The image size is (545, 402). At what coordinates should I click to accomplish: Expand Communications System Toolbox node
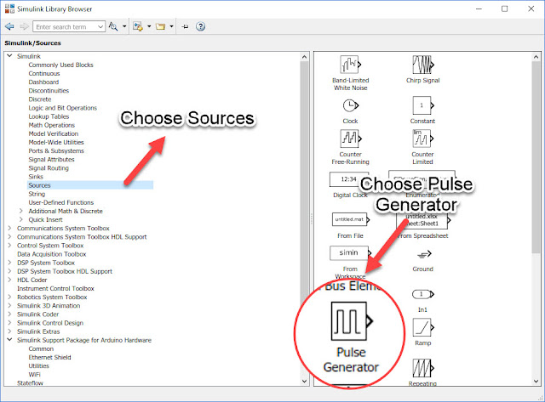(x=9, y=229)
